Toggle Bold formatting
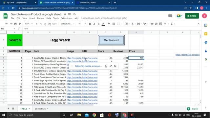Screen dimensions: 210x118 tap(90, 24)
